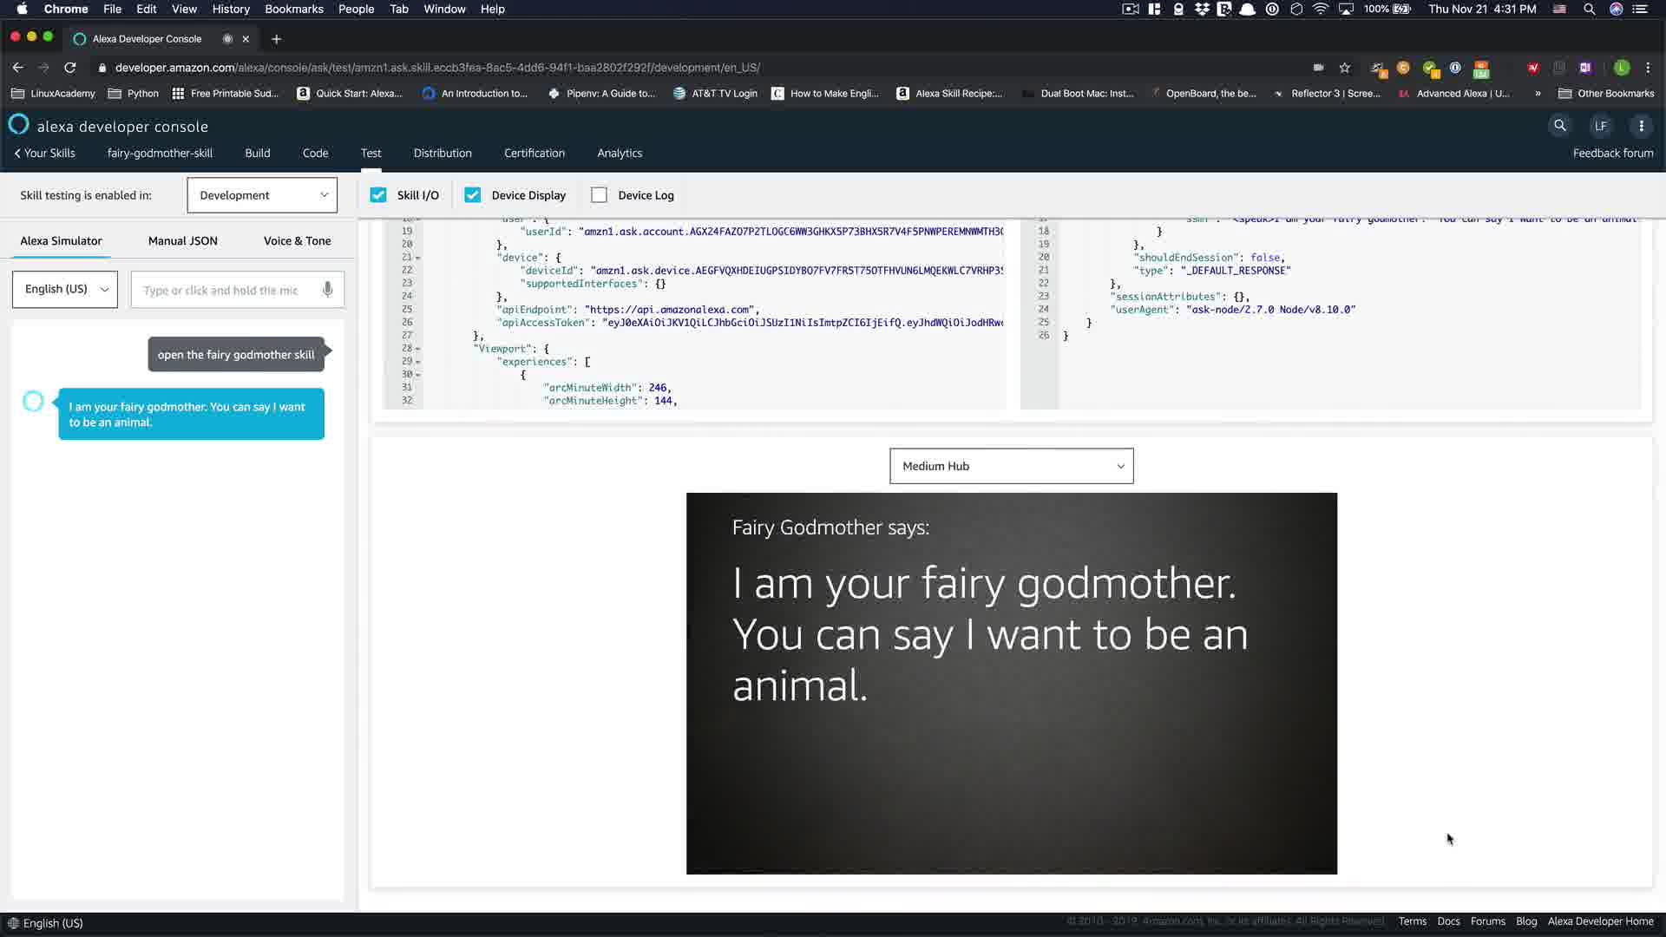Viewport: 1666px width, 937px height.
Task: Click the Alexa ring logo in header
Action: 18,125
